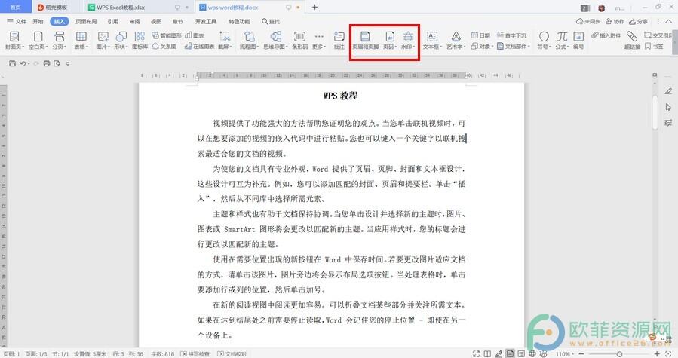Open the 形状 shapes gallery
The height and width of the screenshot is (358, 678).
(121, 40)
